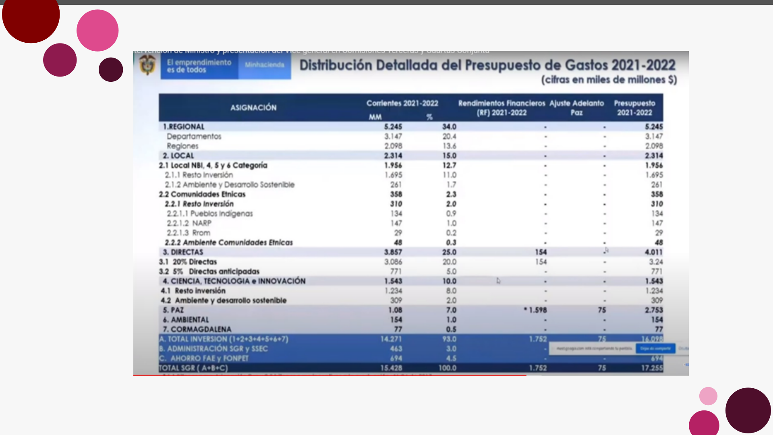Click the '6. AMBIENTAL' row label
The image size is (773, 435).
coord(186,320)
